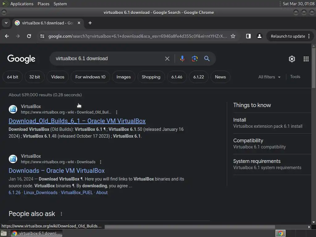Image resolution: width=316 pixels, height=237 pixels.
Task: Click VirtualBox favicon of second result
Action: point(13,159)
